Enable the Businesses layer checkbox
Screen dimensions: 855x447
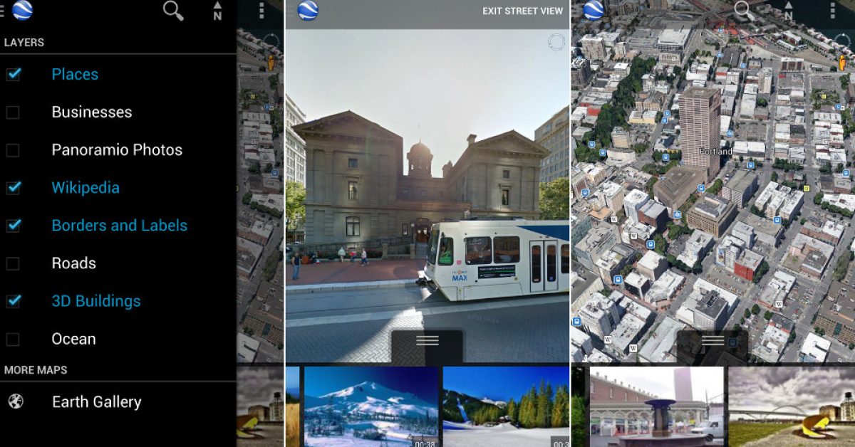click(13, 112)
